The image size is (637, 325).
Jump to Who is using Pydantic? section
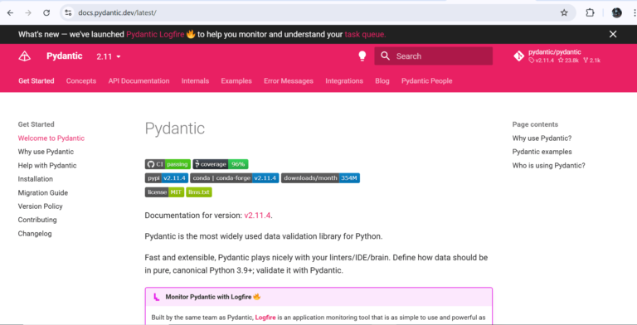tap(549, 165)
